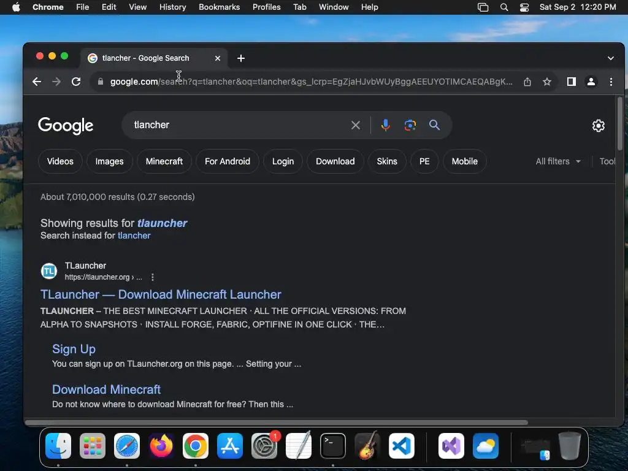Filter results by Images
Image resolution: width=628 pixels, height=471 pixels.
click(109, 161)
